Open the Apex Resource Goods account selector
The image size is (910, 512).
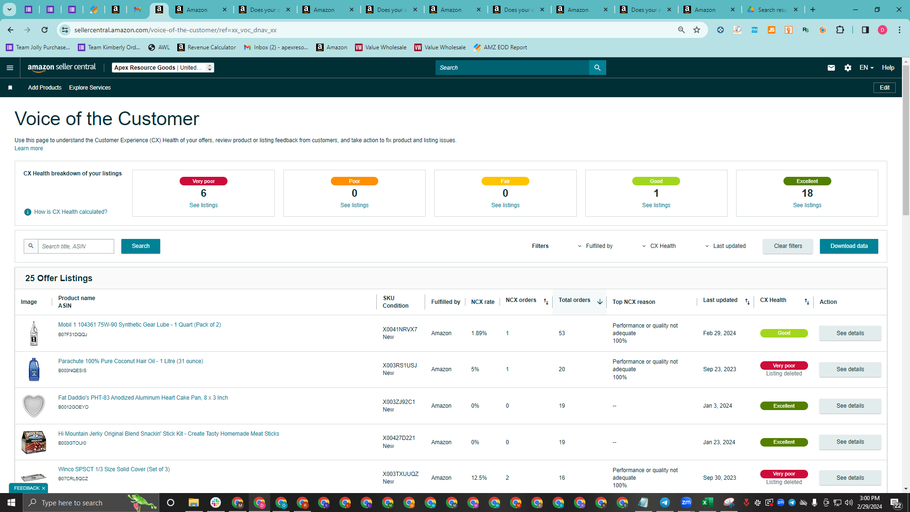[x=163, y=68]
